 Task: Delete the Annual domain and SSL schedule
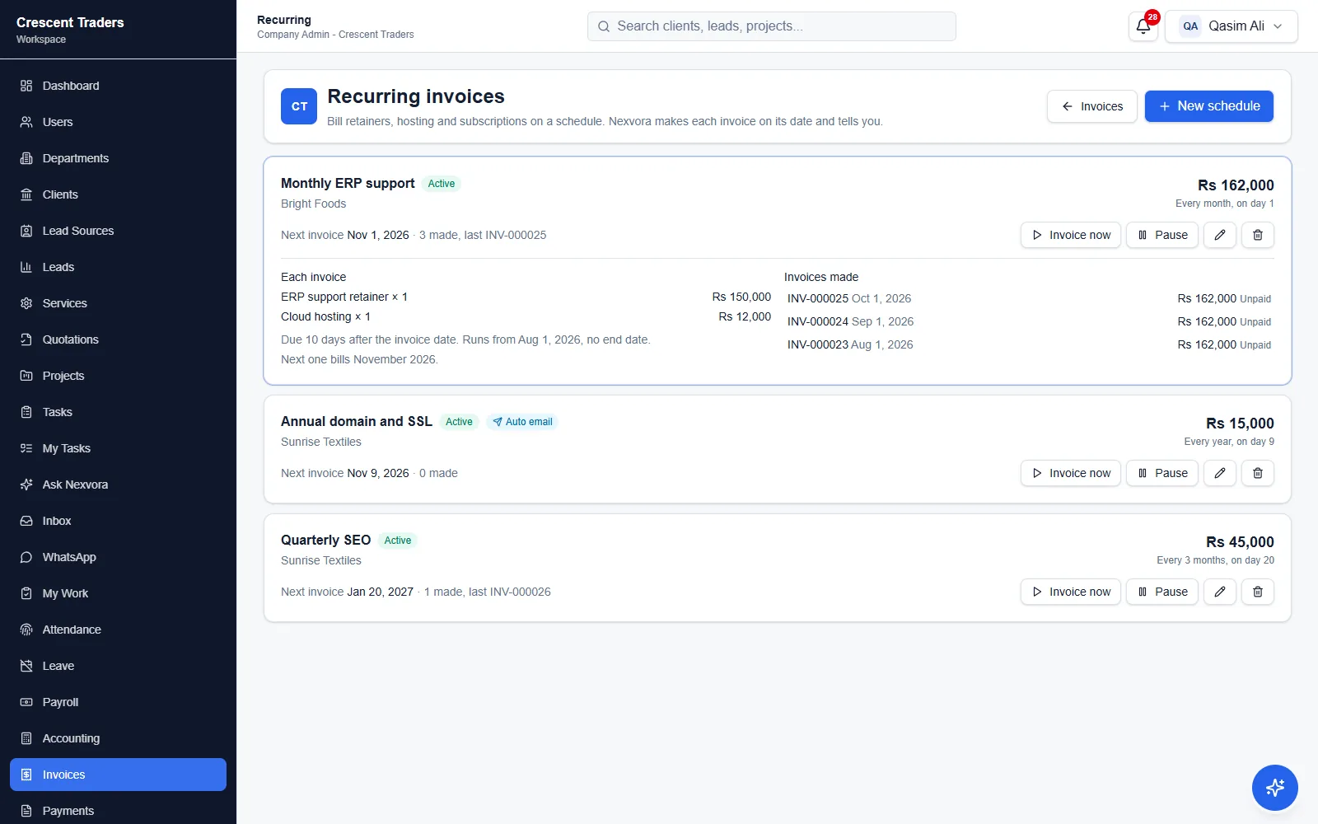[1258, 473]
